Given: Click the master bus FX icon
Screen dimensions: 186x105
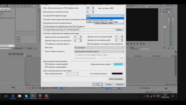Looking at the screenshot, I should 164,12.
